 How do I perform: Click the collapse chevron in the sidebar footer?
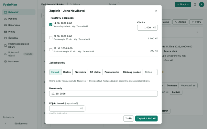5,124
